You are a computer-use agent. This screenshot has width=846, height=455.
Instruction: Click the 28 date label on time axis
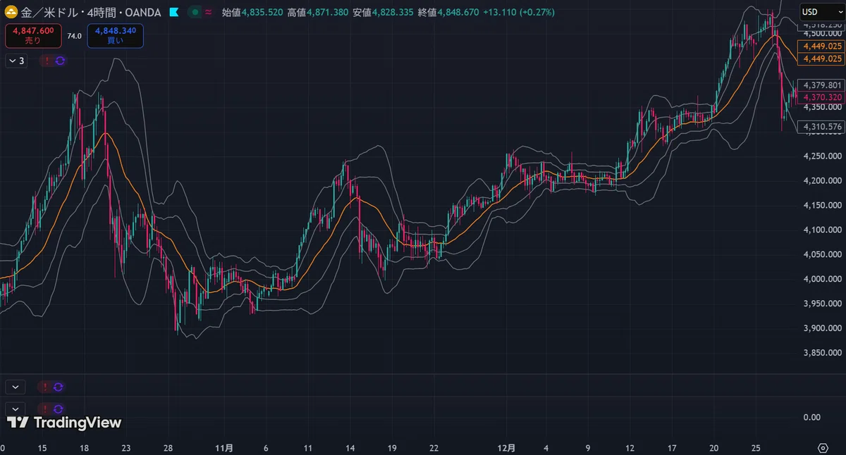pos(167,448)
